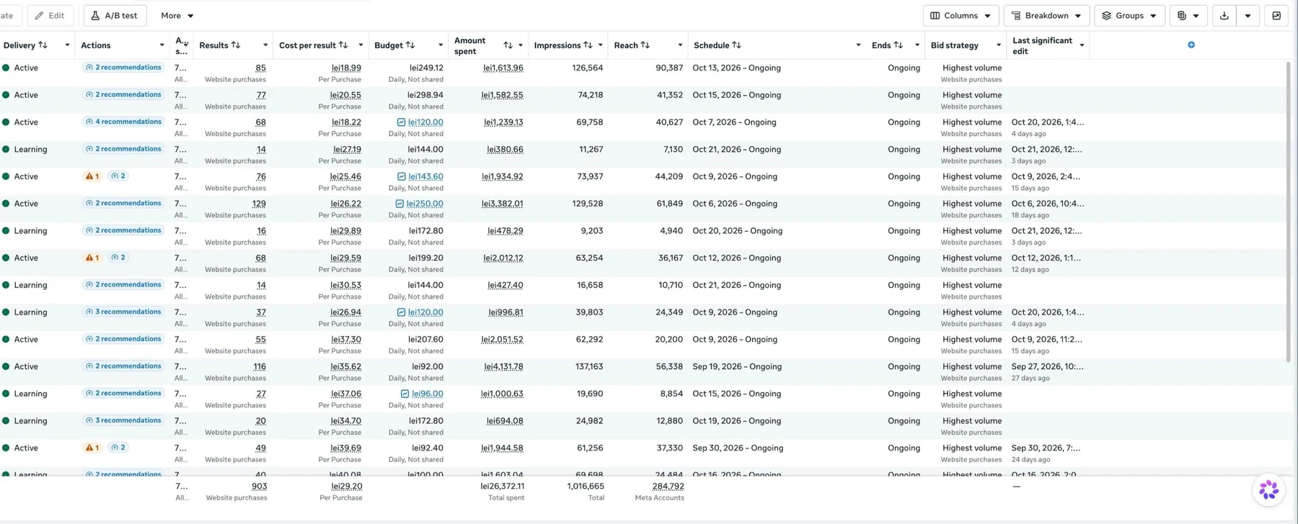Expand the Groups dropdown
1298x524 pixels.
(x=1129, y=16)
